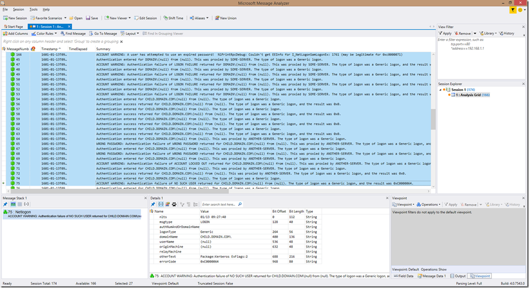
Task: Select the green stack view icon in Message Stack
Action: point(13,204)
